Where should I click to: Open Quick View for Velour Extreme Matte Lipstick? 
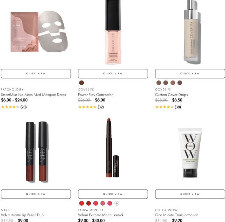pyautogui.click(x=113, y=194)
